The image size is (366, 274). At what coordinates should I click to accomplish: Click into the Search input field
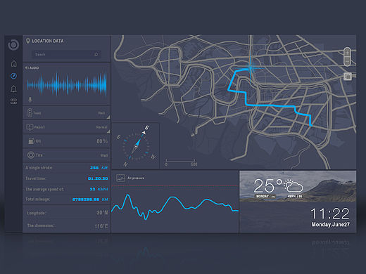pos(66,54)
